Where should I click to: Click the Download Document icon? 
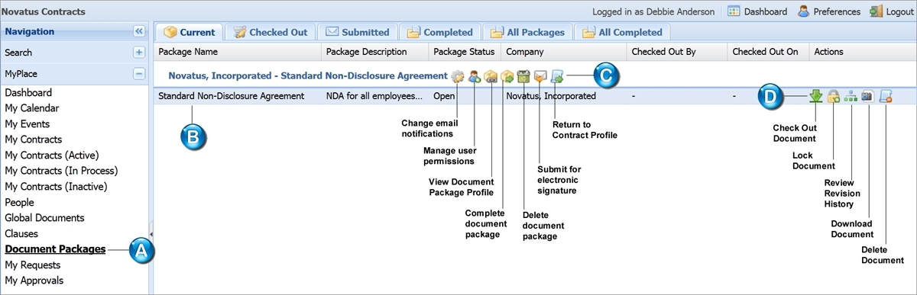pos(867,96)
